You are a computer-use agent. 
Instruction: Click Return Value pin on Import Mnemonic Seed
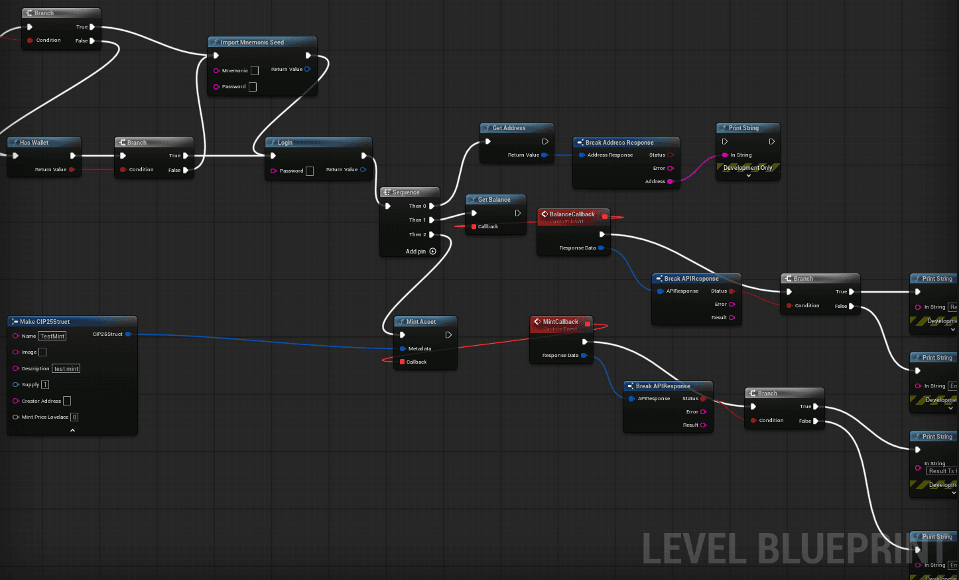pos(307,69)
